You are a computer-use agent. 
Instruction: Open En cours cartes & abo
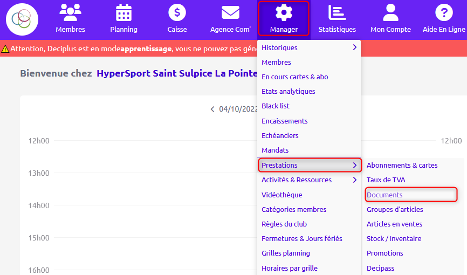pyautogui.click(x=294, y=77)
